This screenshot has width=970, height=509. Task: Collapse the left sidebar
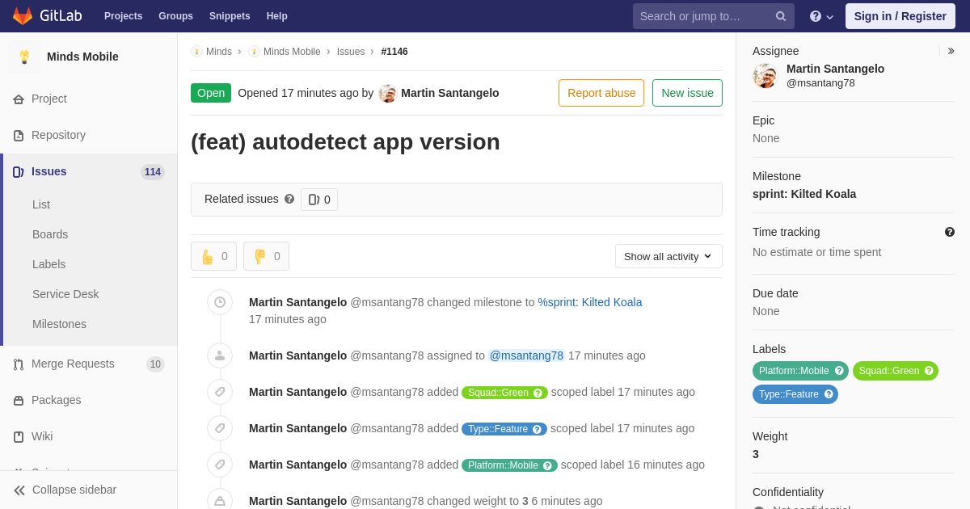pos(65,490)
